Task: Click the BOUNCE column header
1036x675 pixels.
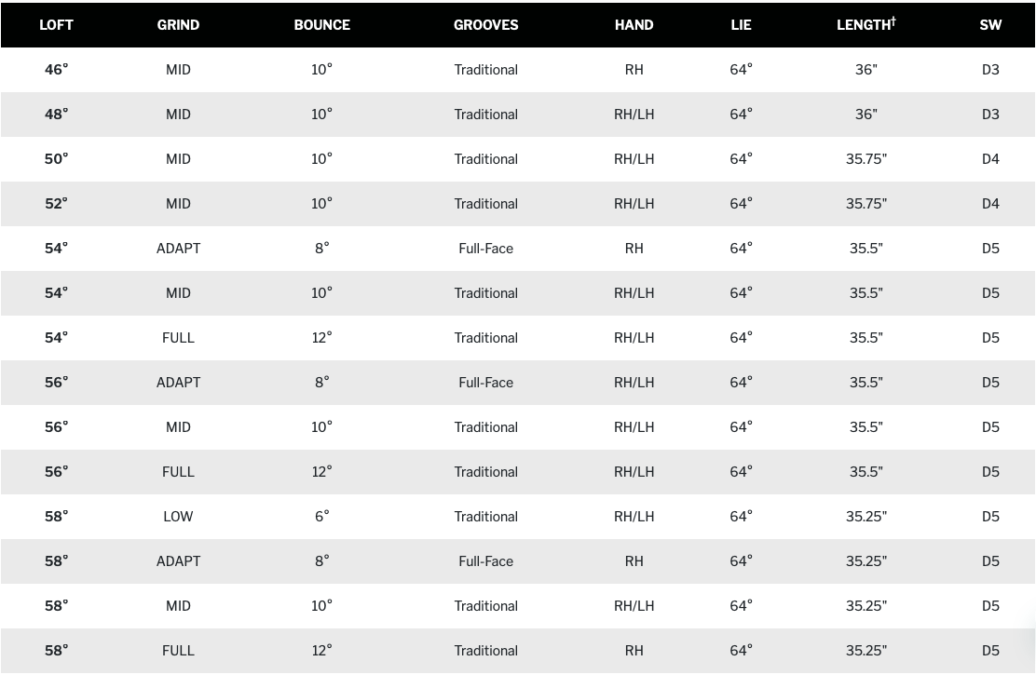Action: click(x=321, y=25)
